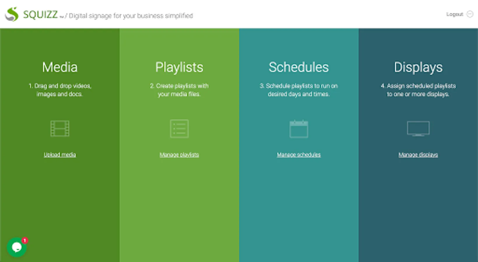
Task: Click 'Digital signage for your business simplified' tagline
Action: pos(131,16)
